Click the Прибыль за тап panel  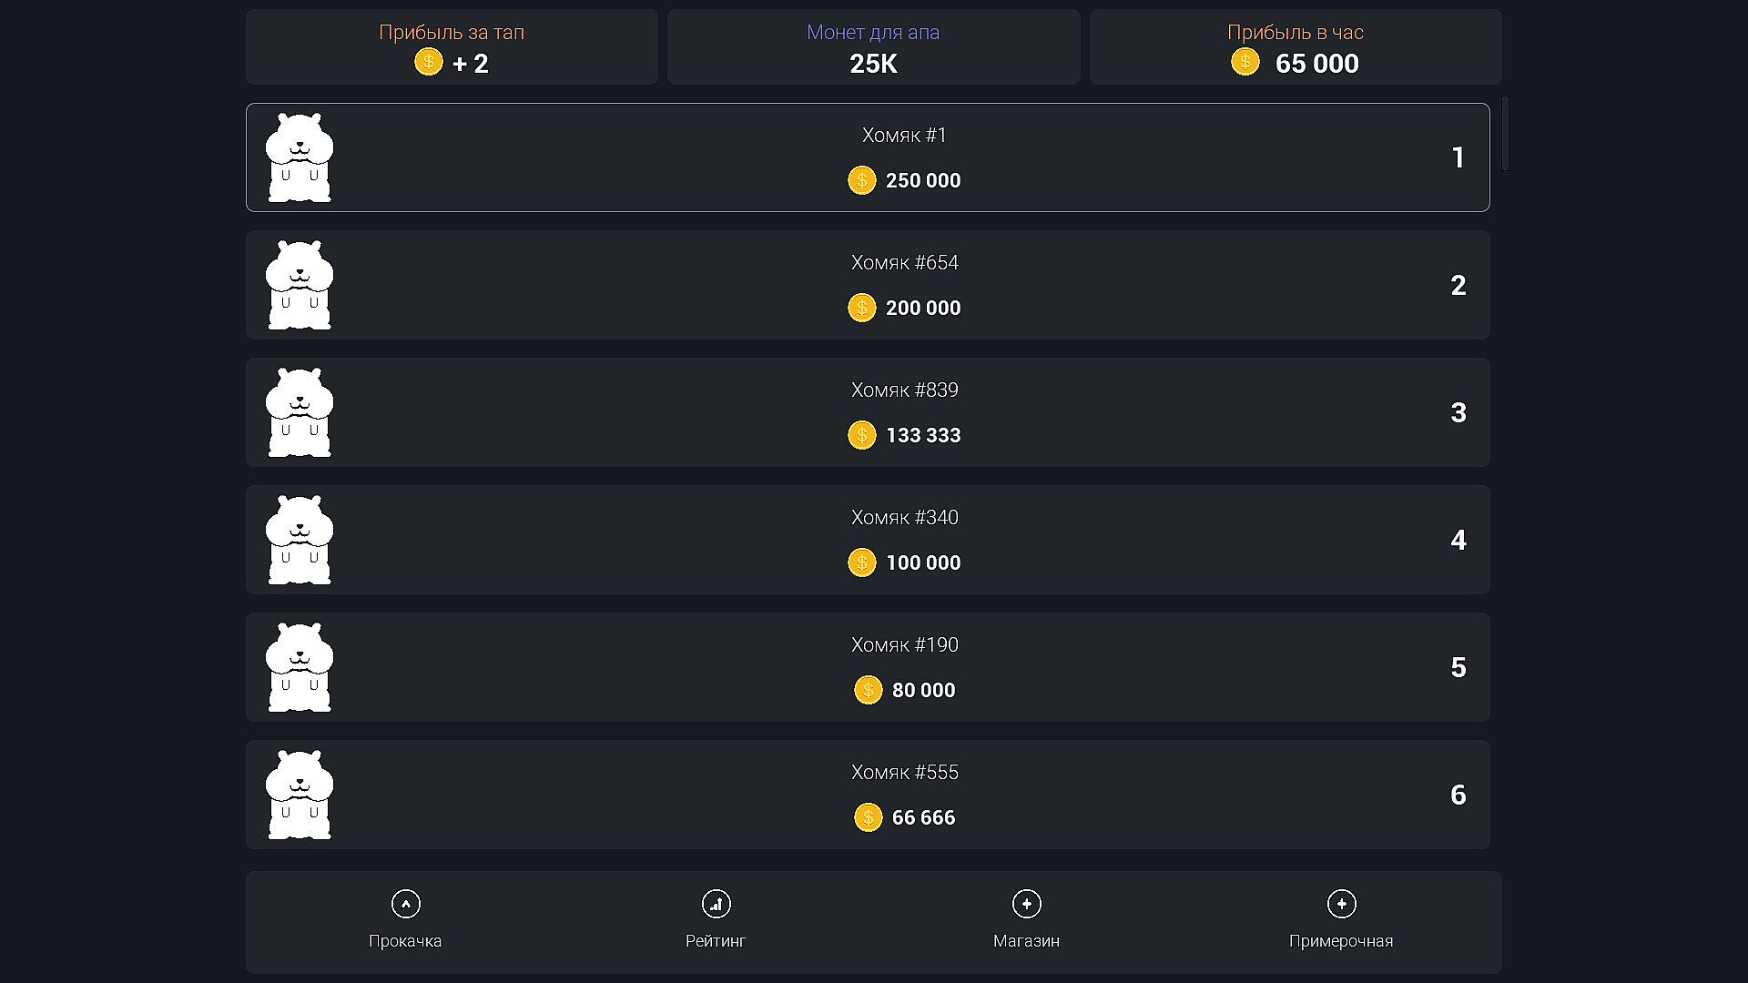tap(452, 47)
